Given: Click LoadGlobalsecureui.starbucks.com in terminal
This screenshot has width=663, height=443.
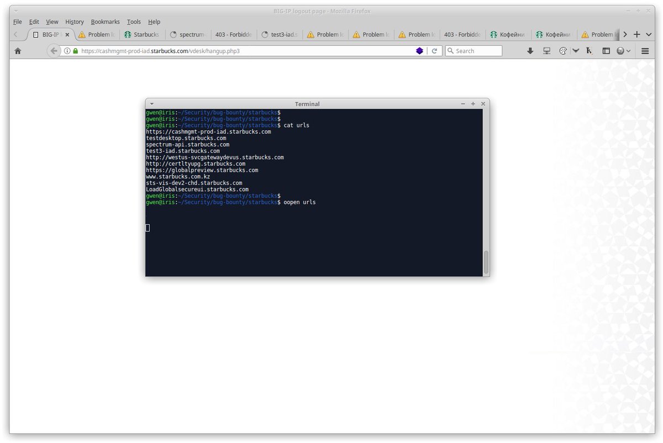Looking at the screenshot, I should [x=197, y=189].
